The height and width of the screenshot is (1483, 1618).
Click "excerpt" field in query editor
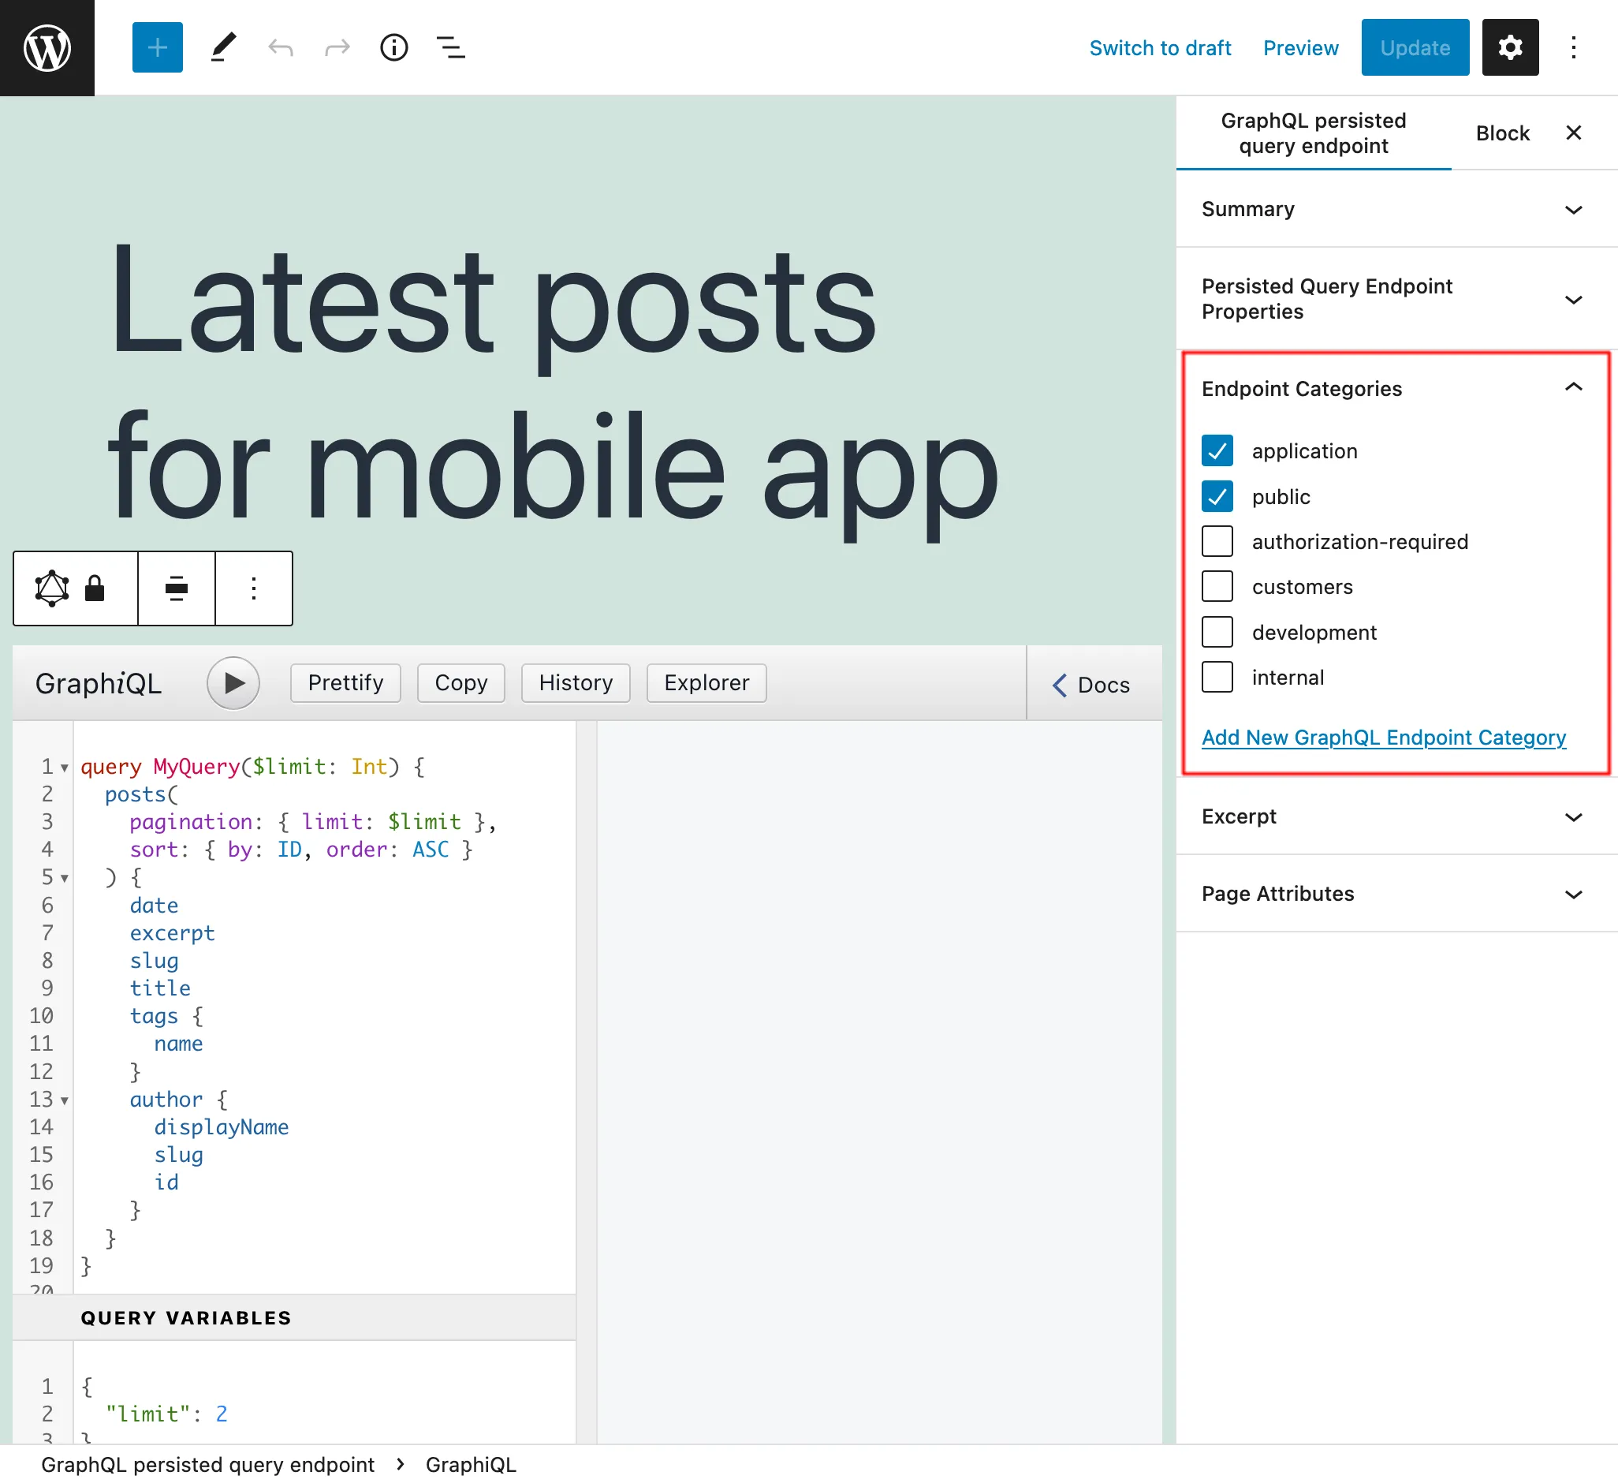(173, 933)
